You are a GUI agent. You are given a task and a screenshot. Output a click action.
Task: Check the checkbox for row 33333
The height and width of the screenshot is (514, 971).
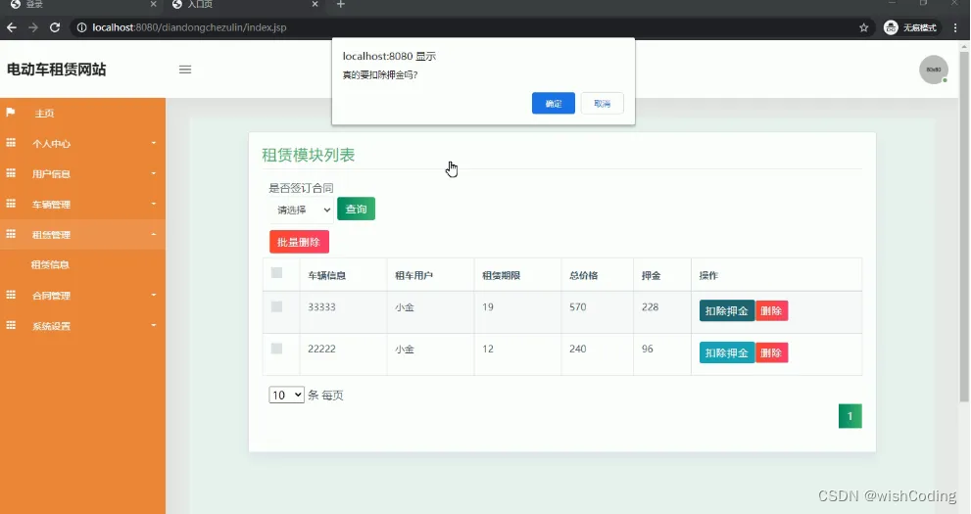pyautogui.click(x=277, y=306)
